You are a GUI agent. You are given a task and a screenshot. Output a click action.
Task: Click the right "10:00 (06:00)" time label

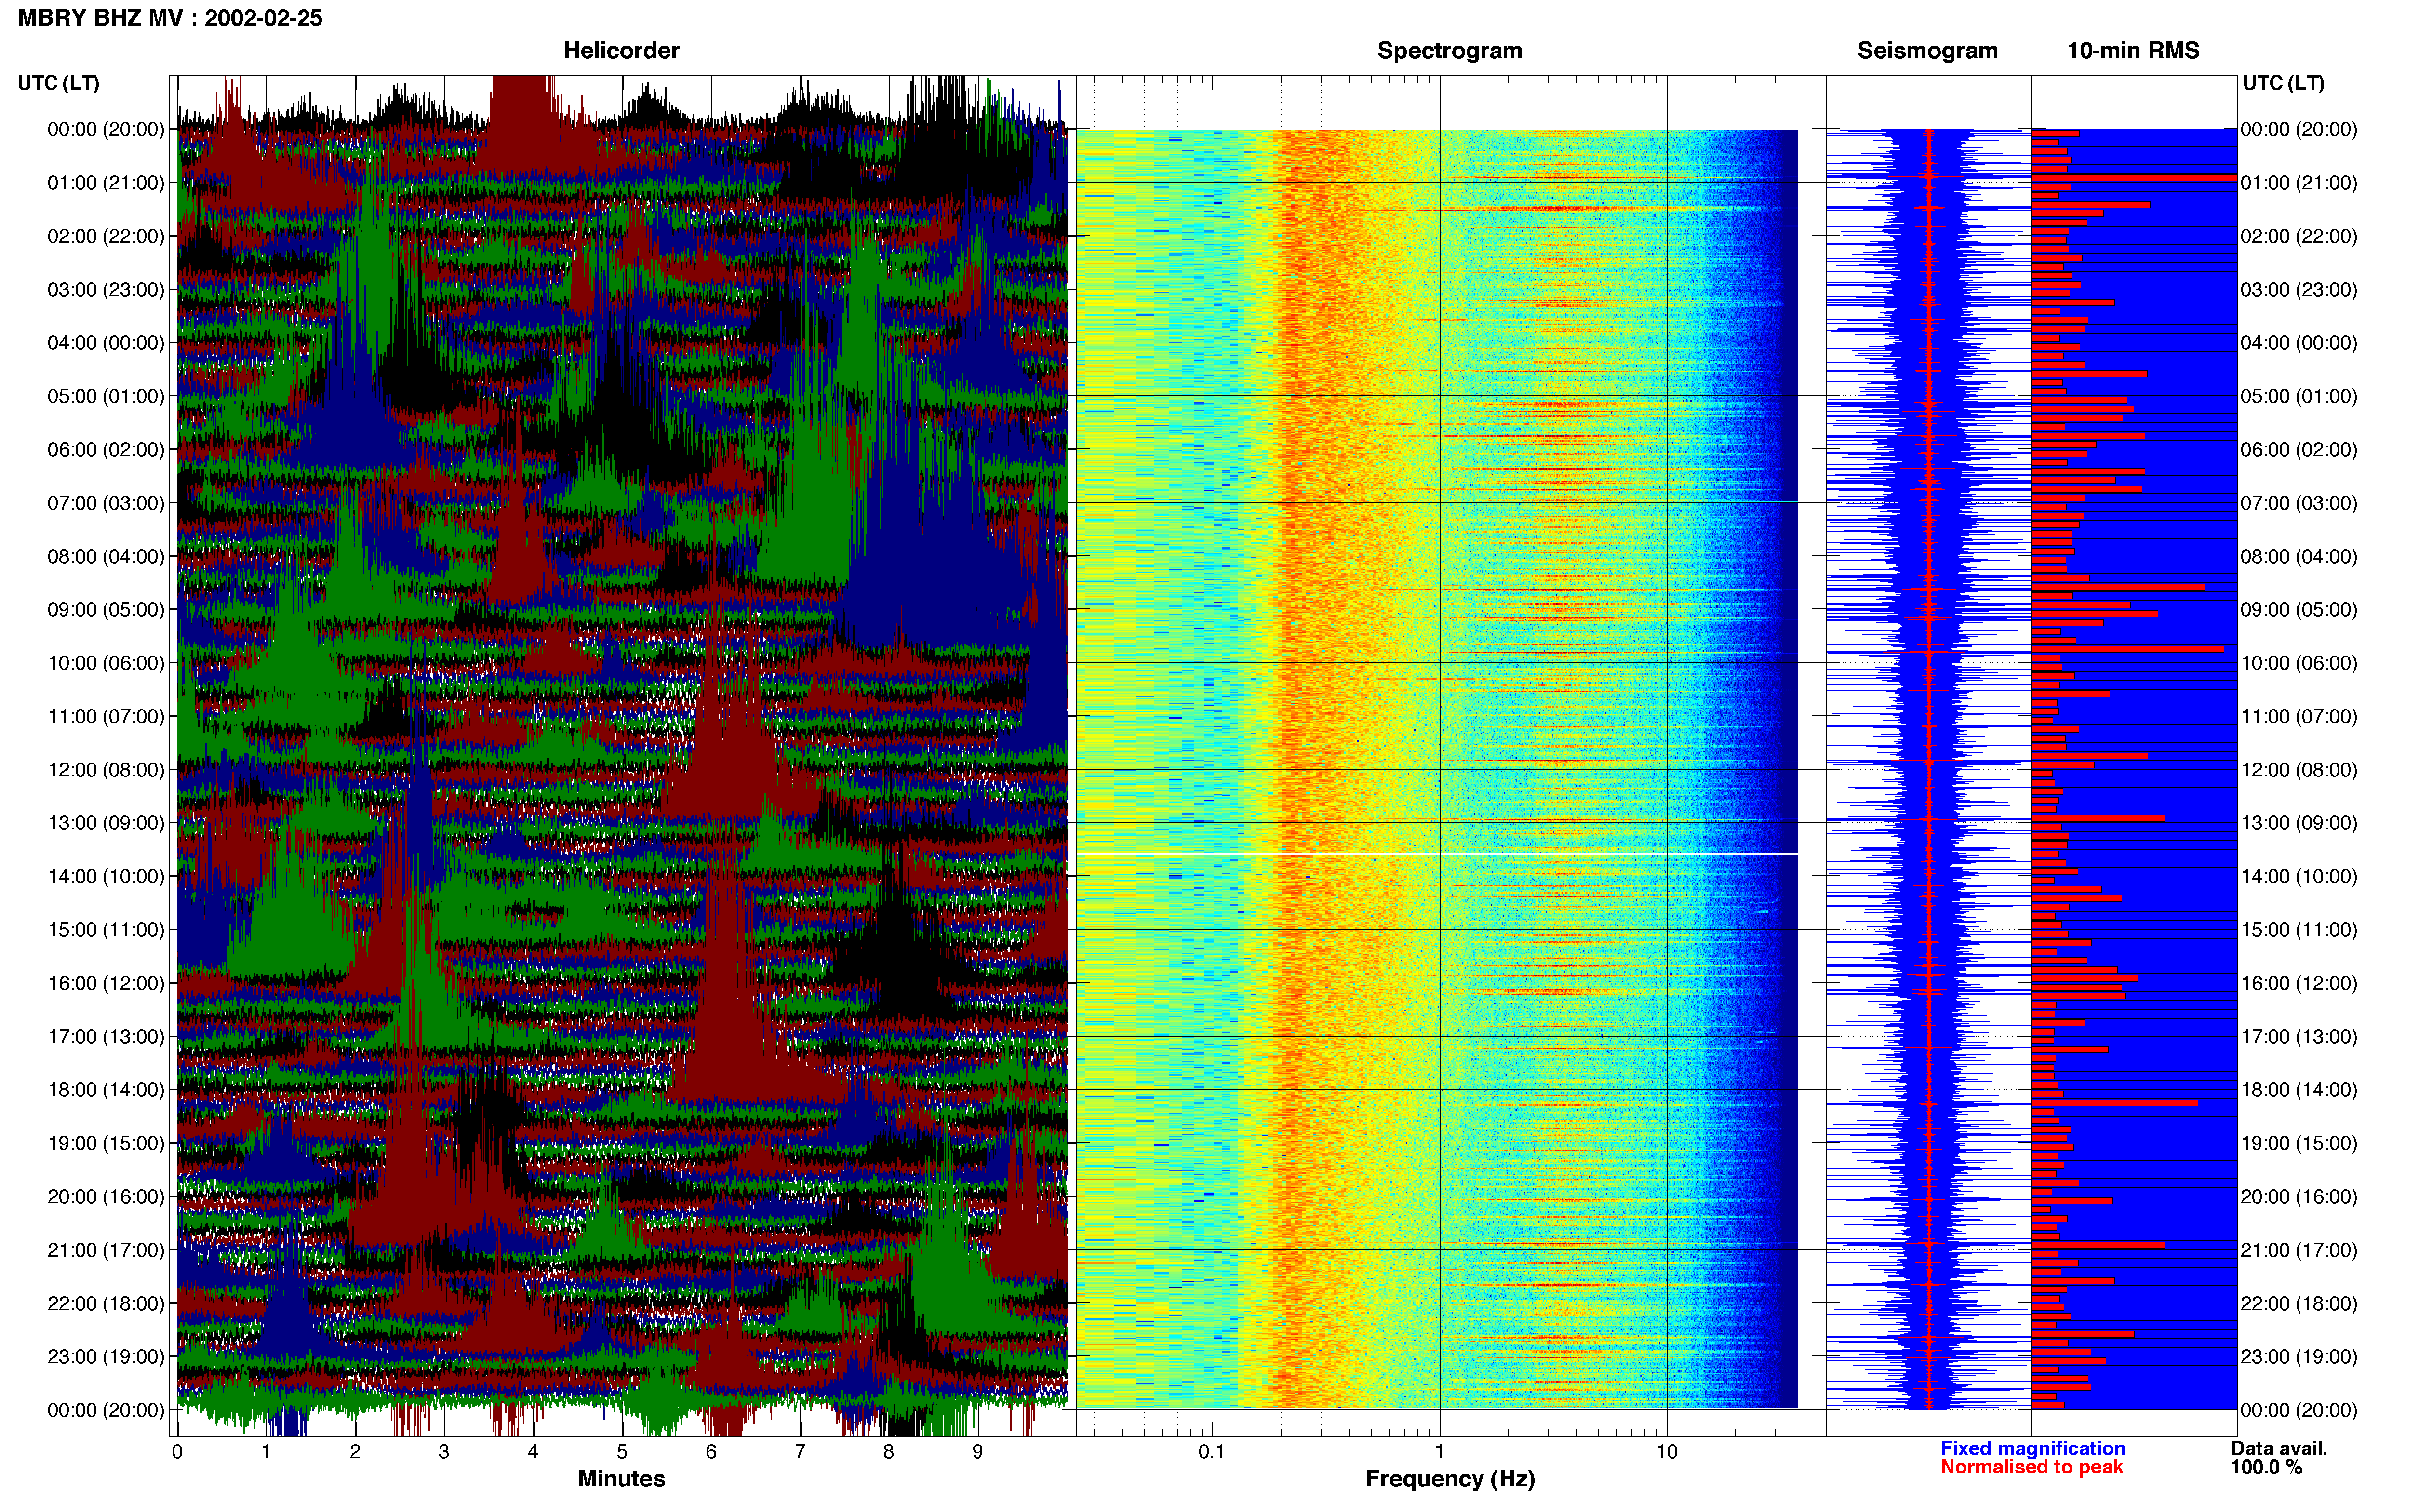(2299, 663)
